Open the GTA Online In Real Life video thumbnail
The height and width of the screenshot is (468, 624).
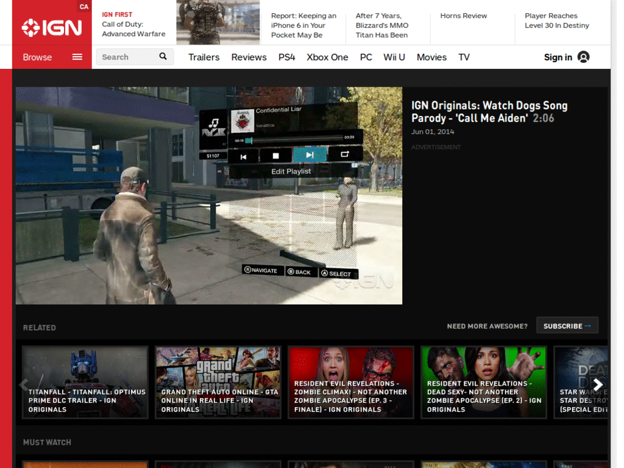click(x=218, y=382)
